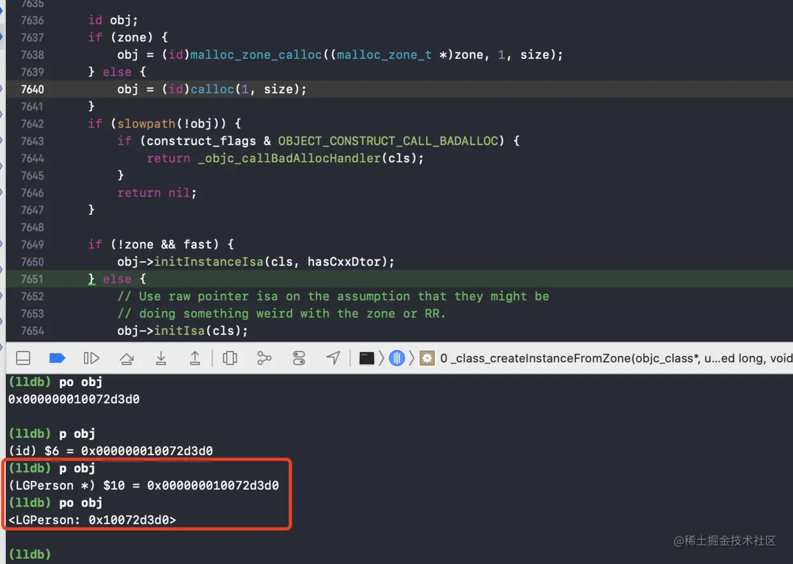The height and width of the screenshot is (564, 793).
Task: Click line number 7646 in the gutter
Action: click(32, 193)
